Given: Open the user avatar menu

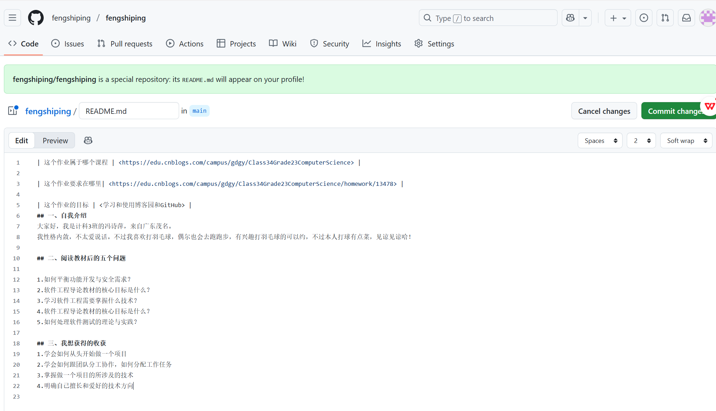Looking at the screenshot, I should pos(707,18).
